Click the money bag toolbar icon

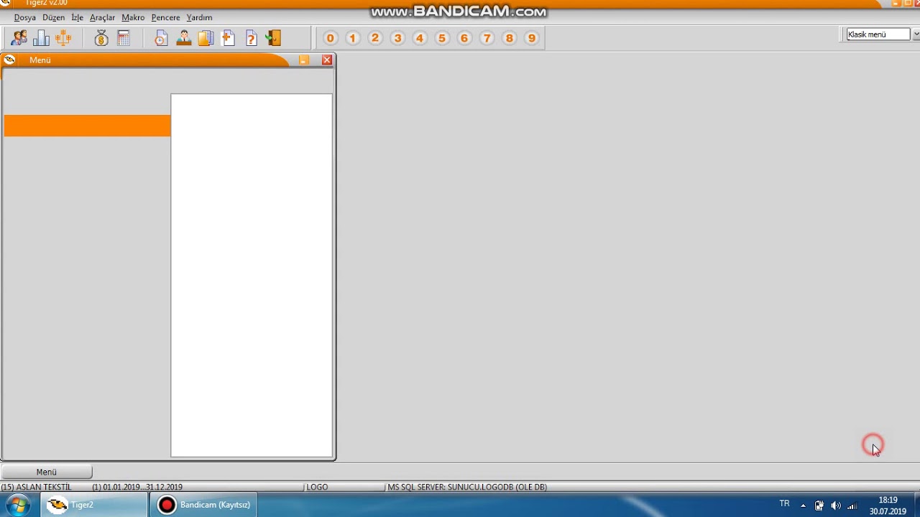click(101, 38)
